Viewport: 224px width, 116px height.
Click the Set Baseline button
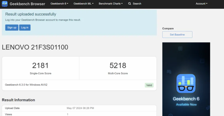pyautogui.click(x=177, y=35)
